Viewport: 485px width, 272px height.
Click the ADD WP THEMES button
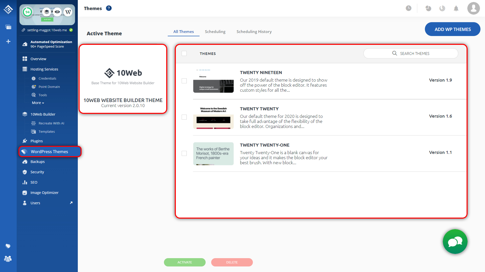pos(453,29)
